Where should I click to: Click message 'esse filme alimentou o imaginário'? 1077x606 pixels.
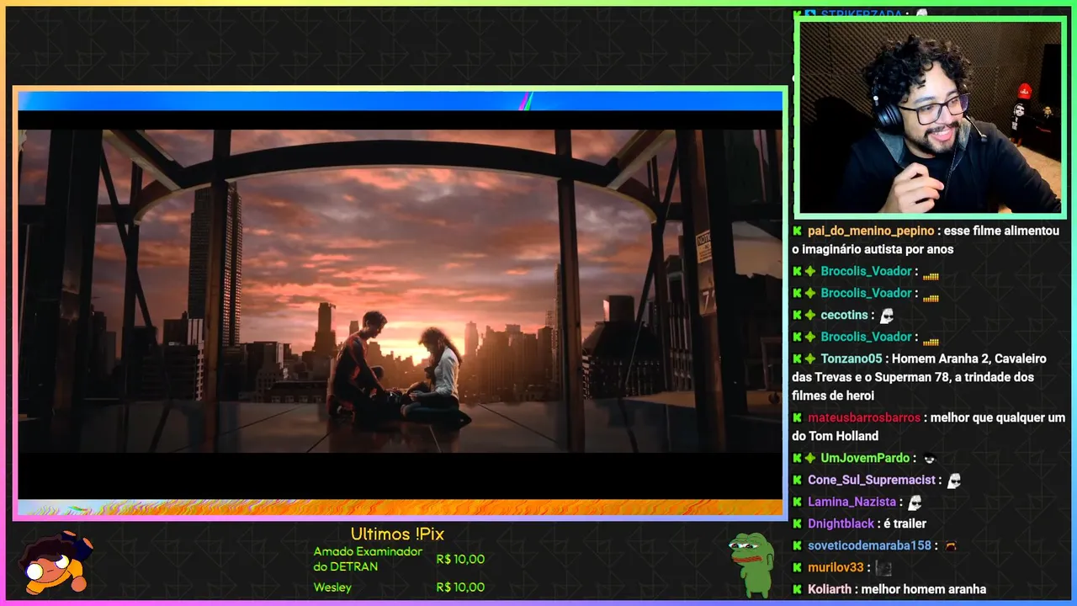(926, 240)
